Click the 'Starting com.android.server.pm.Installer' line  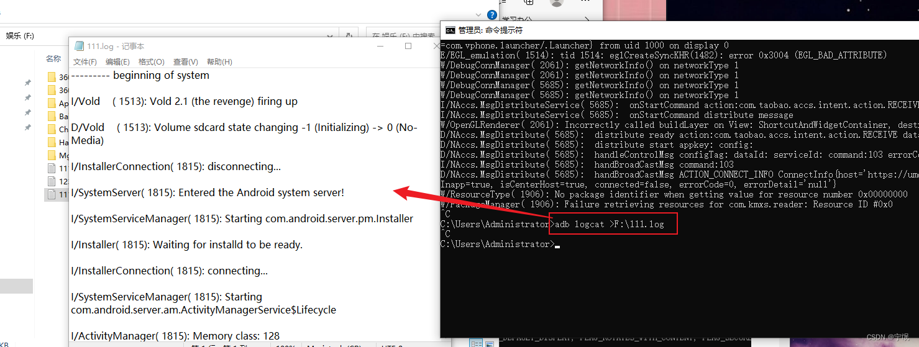(x=242, y=219)
